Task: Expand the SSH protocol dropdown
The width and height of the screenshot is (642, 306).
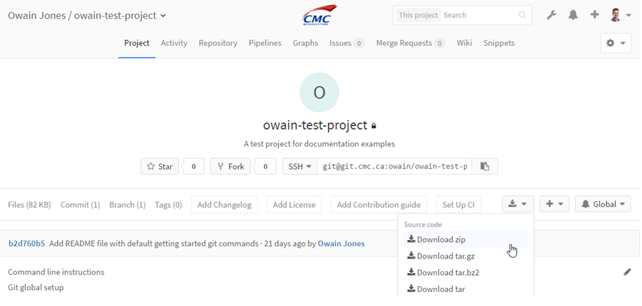Action: coord(300,166)
